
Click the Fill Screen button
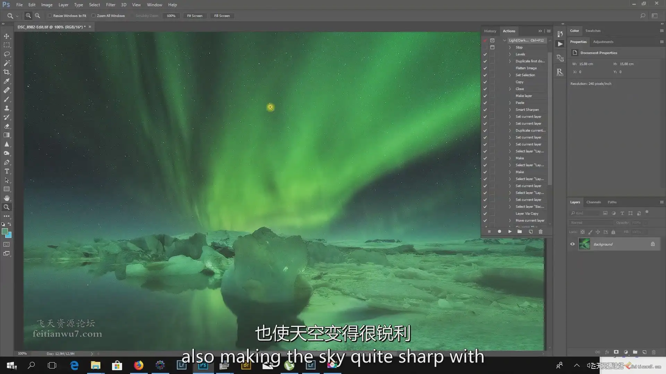click(x=222, y=16)
